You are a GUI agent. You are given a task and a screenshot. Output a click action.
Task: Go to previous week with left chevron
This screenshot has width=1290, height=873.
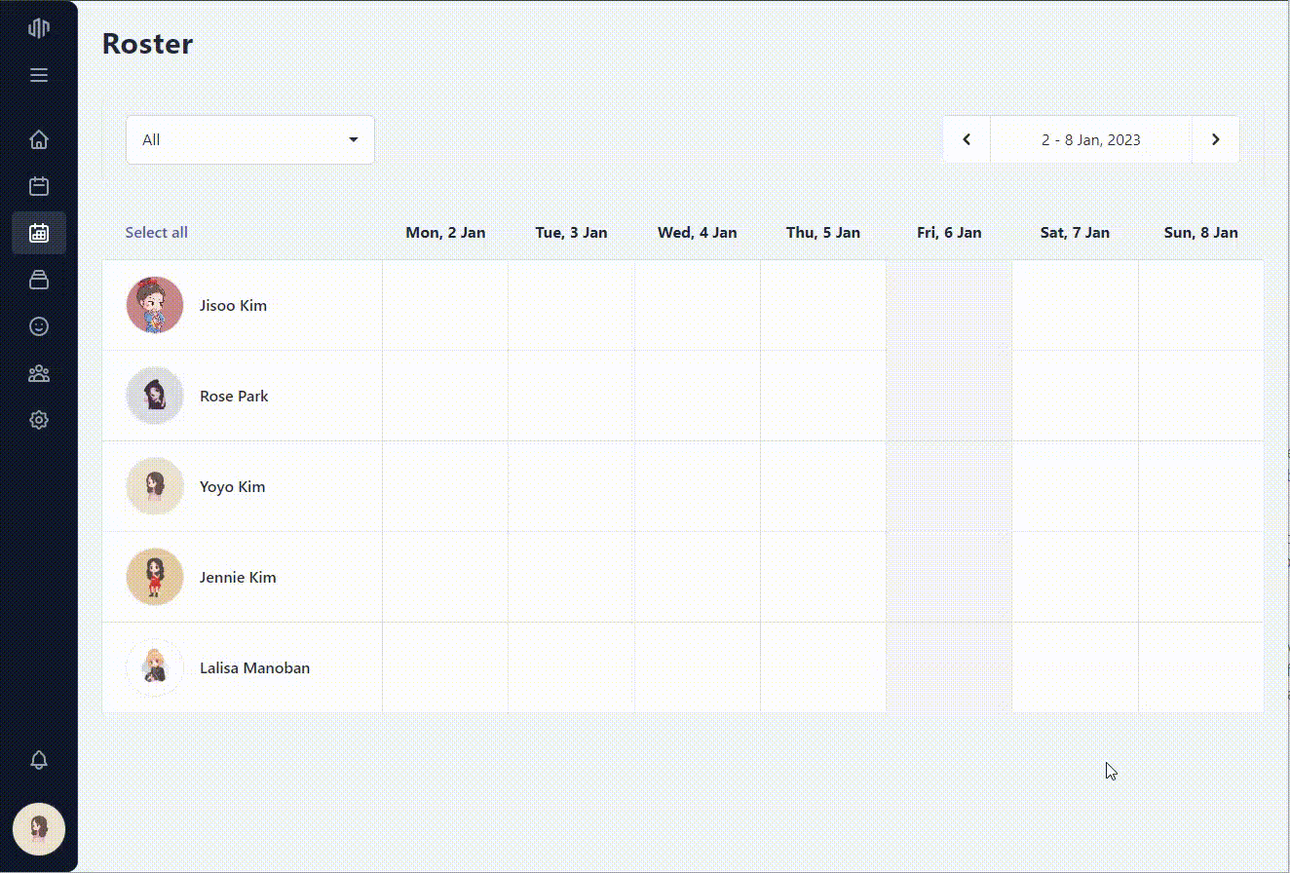pyautogui.click(x=967, y=139)
